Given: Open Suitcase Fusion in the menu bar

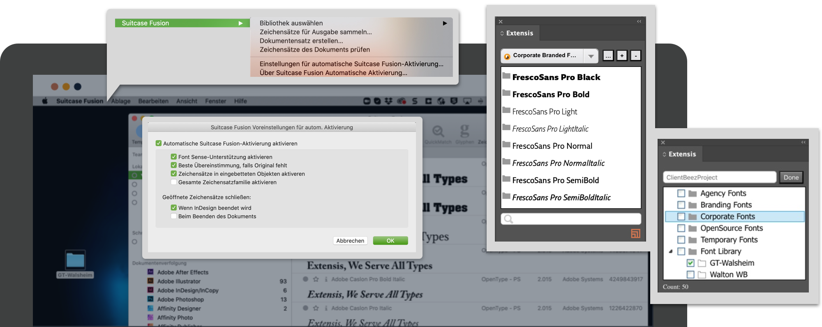Looking at the screenshot, I should click(x=80, y=101).
